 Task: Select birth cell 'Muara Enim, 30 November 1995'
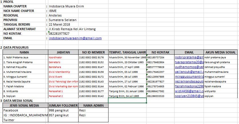[x=127, y=57]
